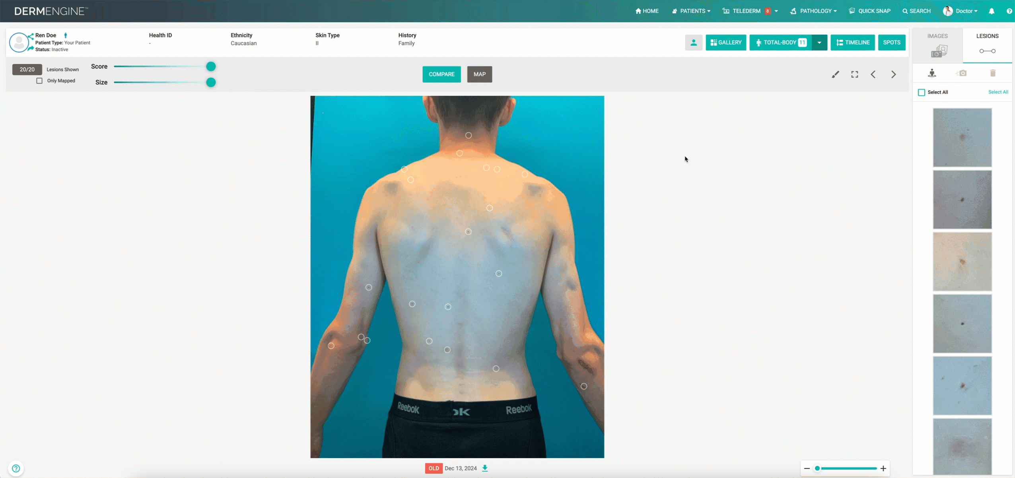
Task: Open the Home menu item
Action: (x=647, y=11)
